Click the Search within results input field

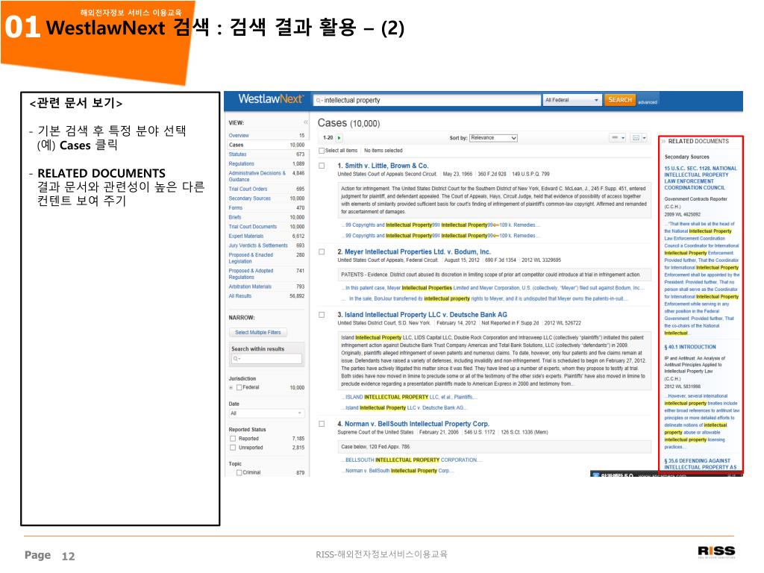[x=266, y=359]
